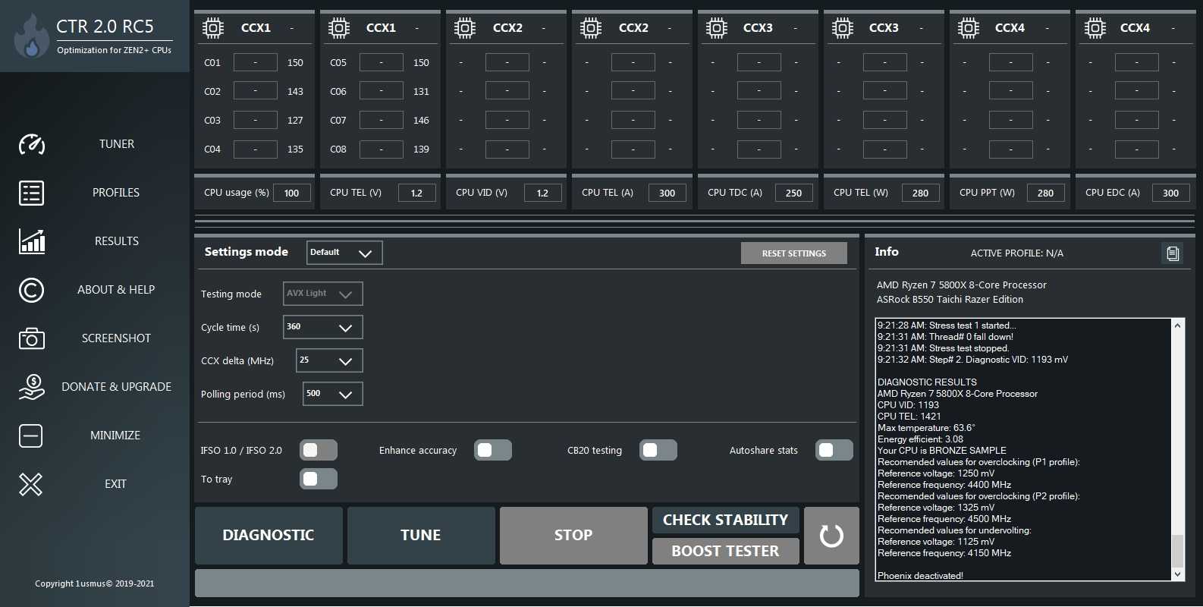Open the CCX delta MHz dropdown
The height and width of the screenshot is (607, 1203).
click(328, 360)
